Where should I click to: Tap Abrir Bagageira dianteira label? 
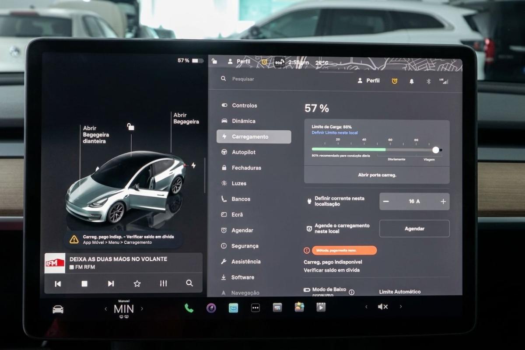(x=96, y=135)
